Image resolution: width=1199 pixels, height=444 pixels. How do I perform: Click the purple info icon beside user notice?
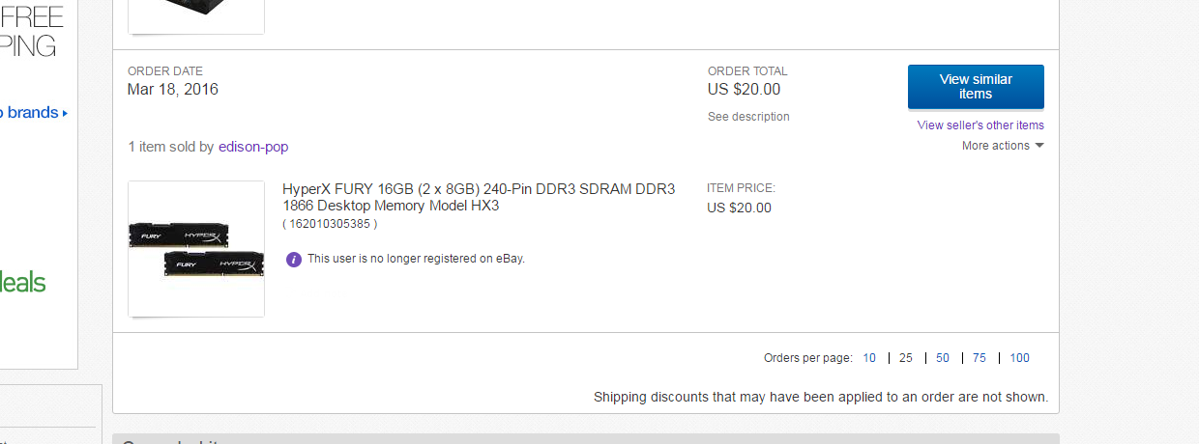point(294,259)
